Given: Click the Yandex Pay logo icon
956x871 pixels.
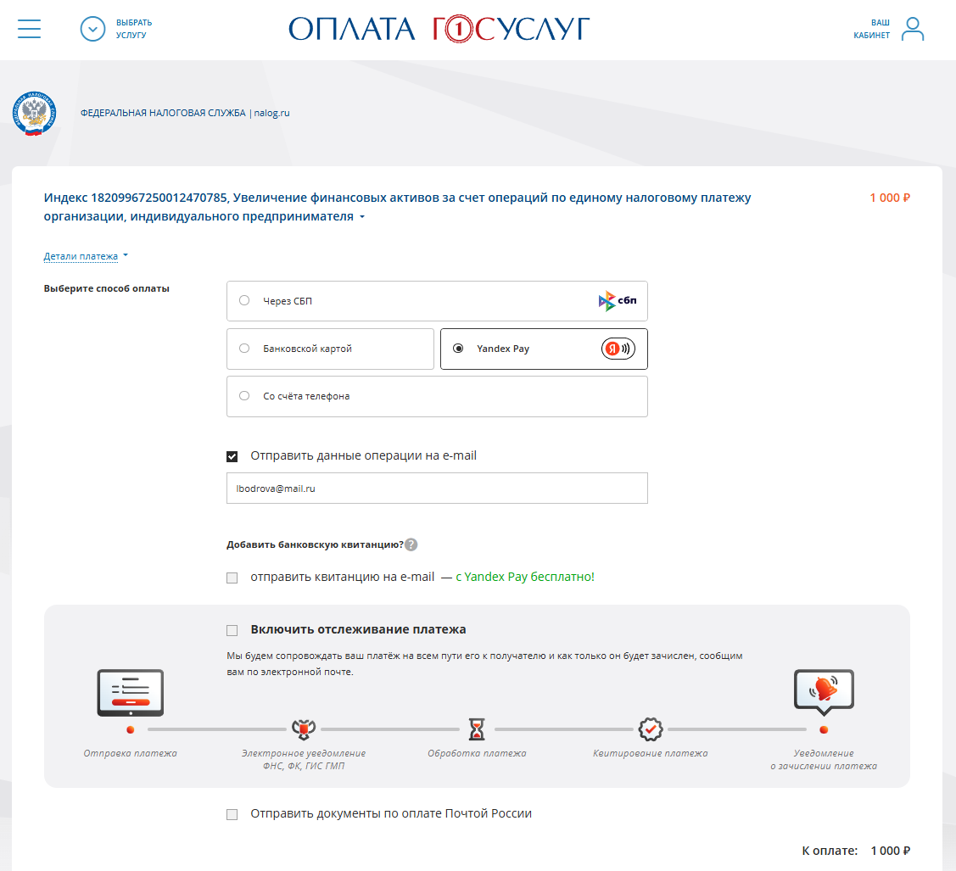Looking at the screenshot, I should pos(618,349).
